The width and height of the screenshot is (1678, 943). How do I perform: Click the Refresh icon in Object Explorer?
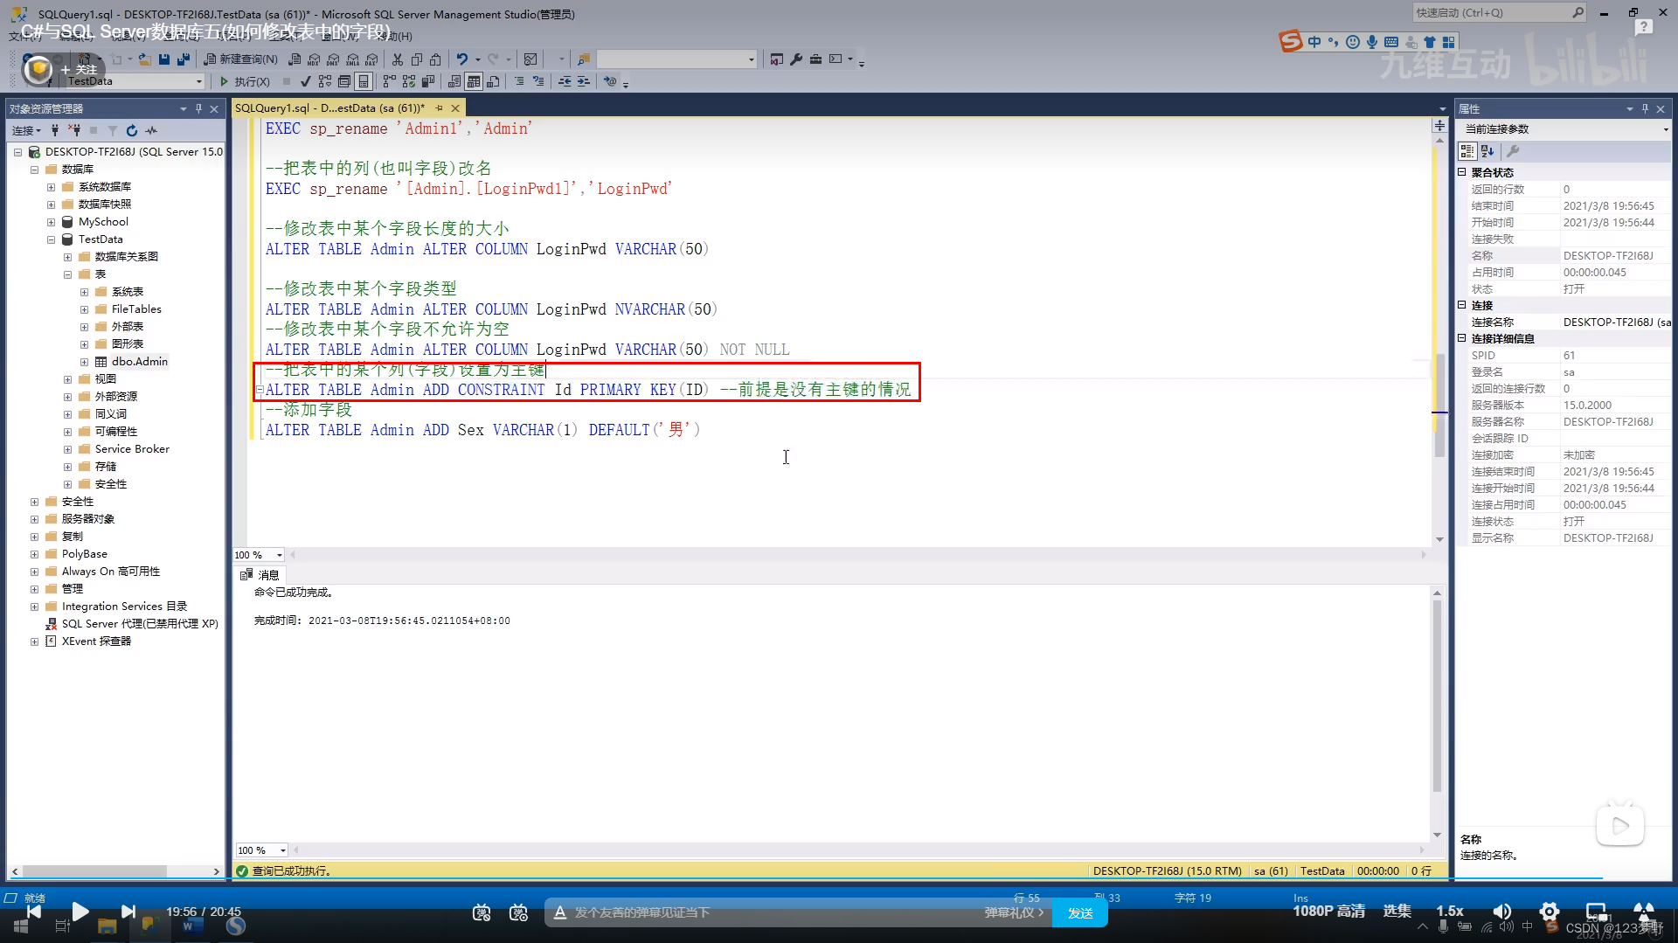pos(132,130)
